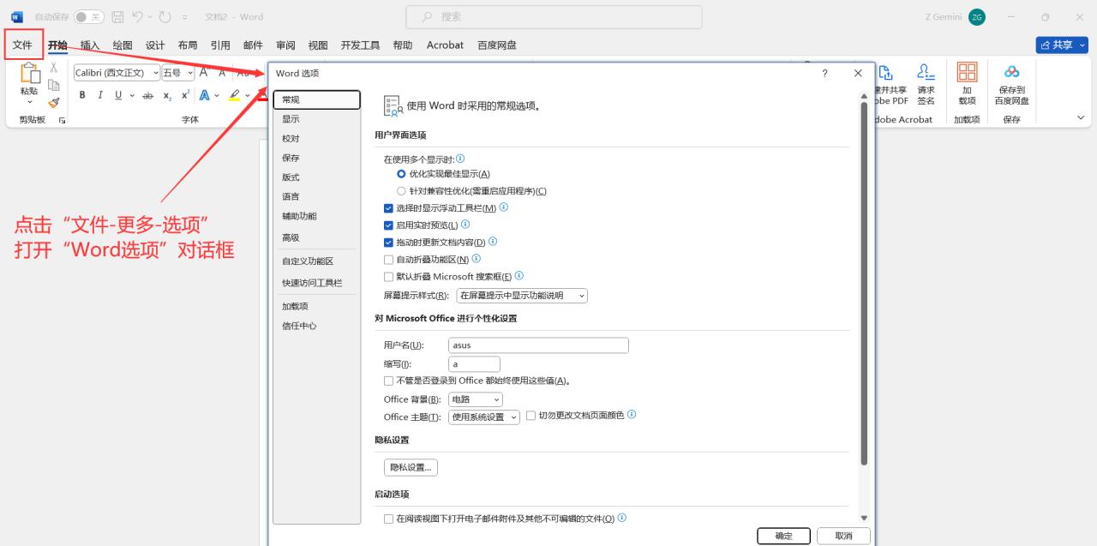Uncheck 选择时显示浮动工具栏 checkbox
The image size is (1097, 546).
point(388,208)
